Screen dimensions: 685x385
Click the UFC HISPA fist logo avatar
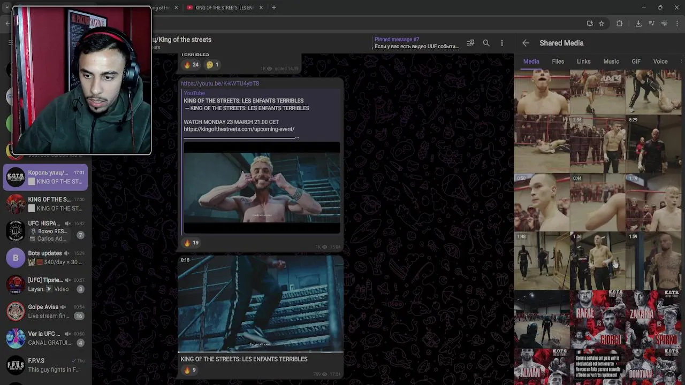tap(16, 230)
